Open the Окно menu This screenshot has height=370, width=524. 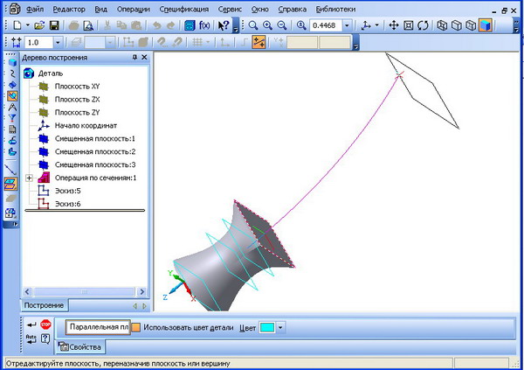click(x=259, y=10)
